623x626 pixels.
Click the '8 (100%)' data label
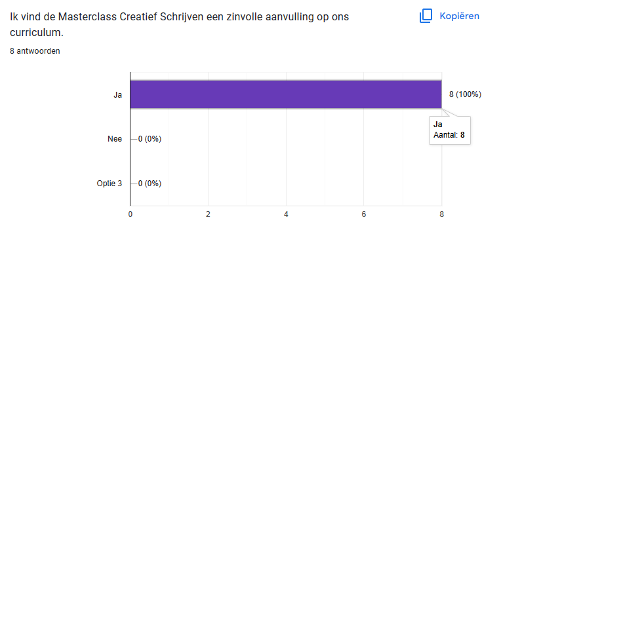point(465,94)
